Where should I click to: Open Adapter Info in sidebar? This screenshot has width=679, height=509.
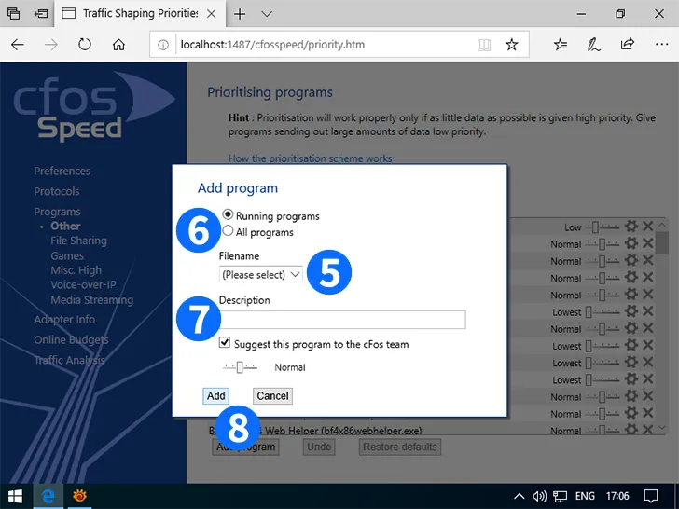pos(64,320)
